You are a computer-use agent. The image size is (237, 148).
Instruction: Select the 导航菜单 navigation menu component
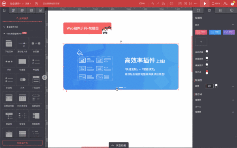point(36,118)
